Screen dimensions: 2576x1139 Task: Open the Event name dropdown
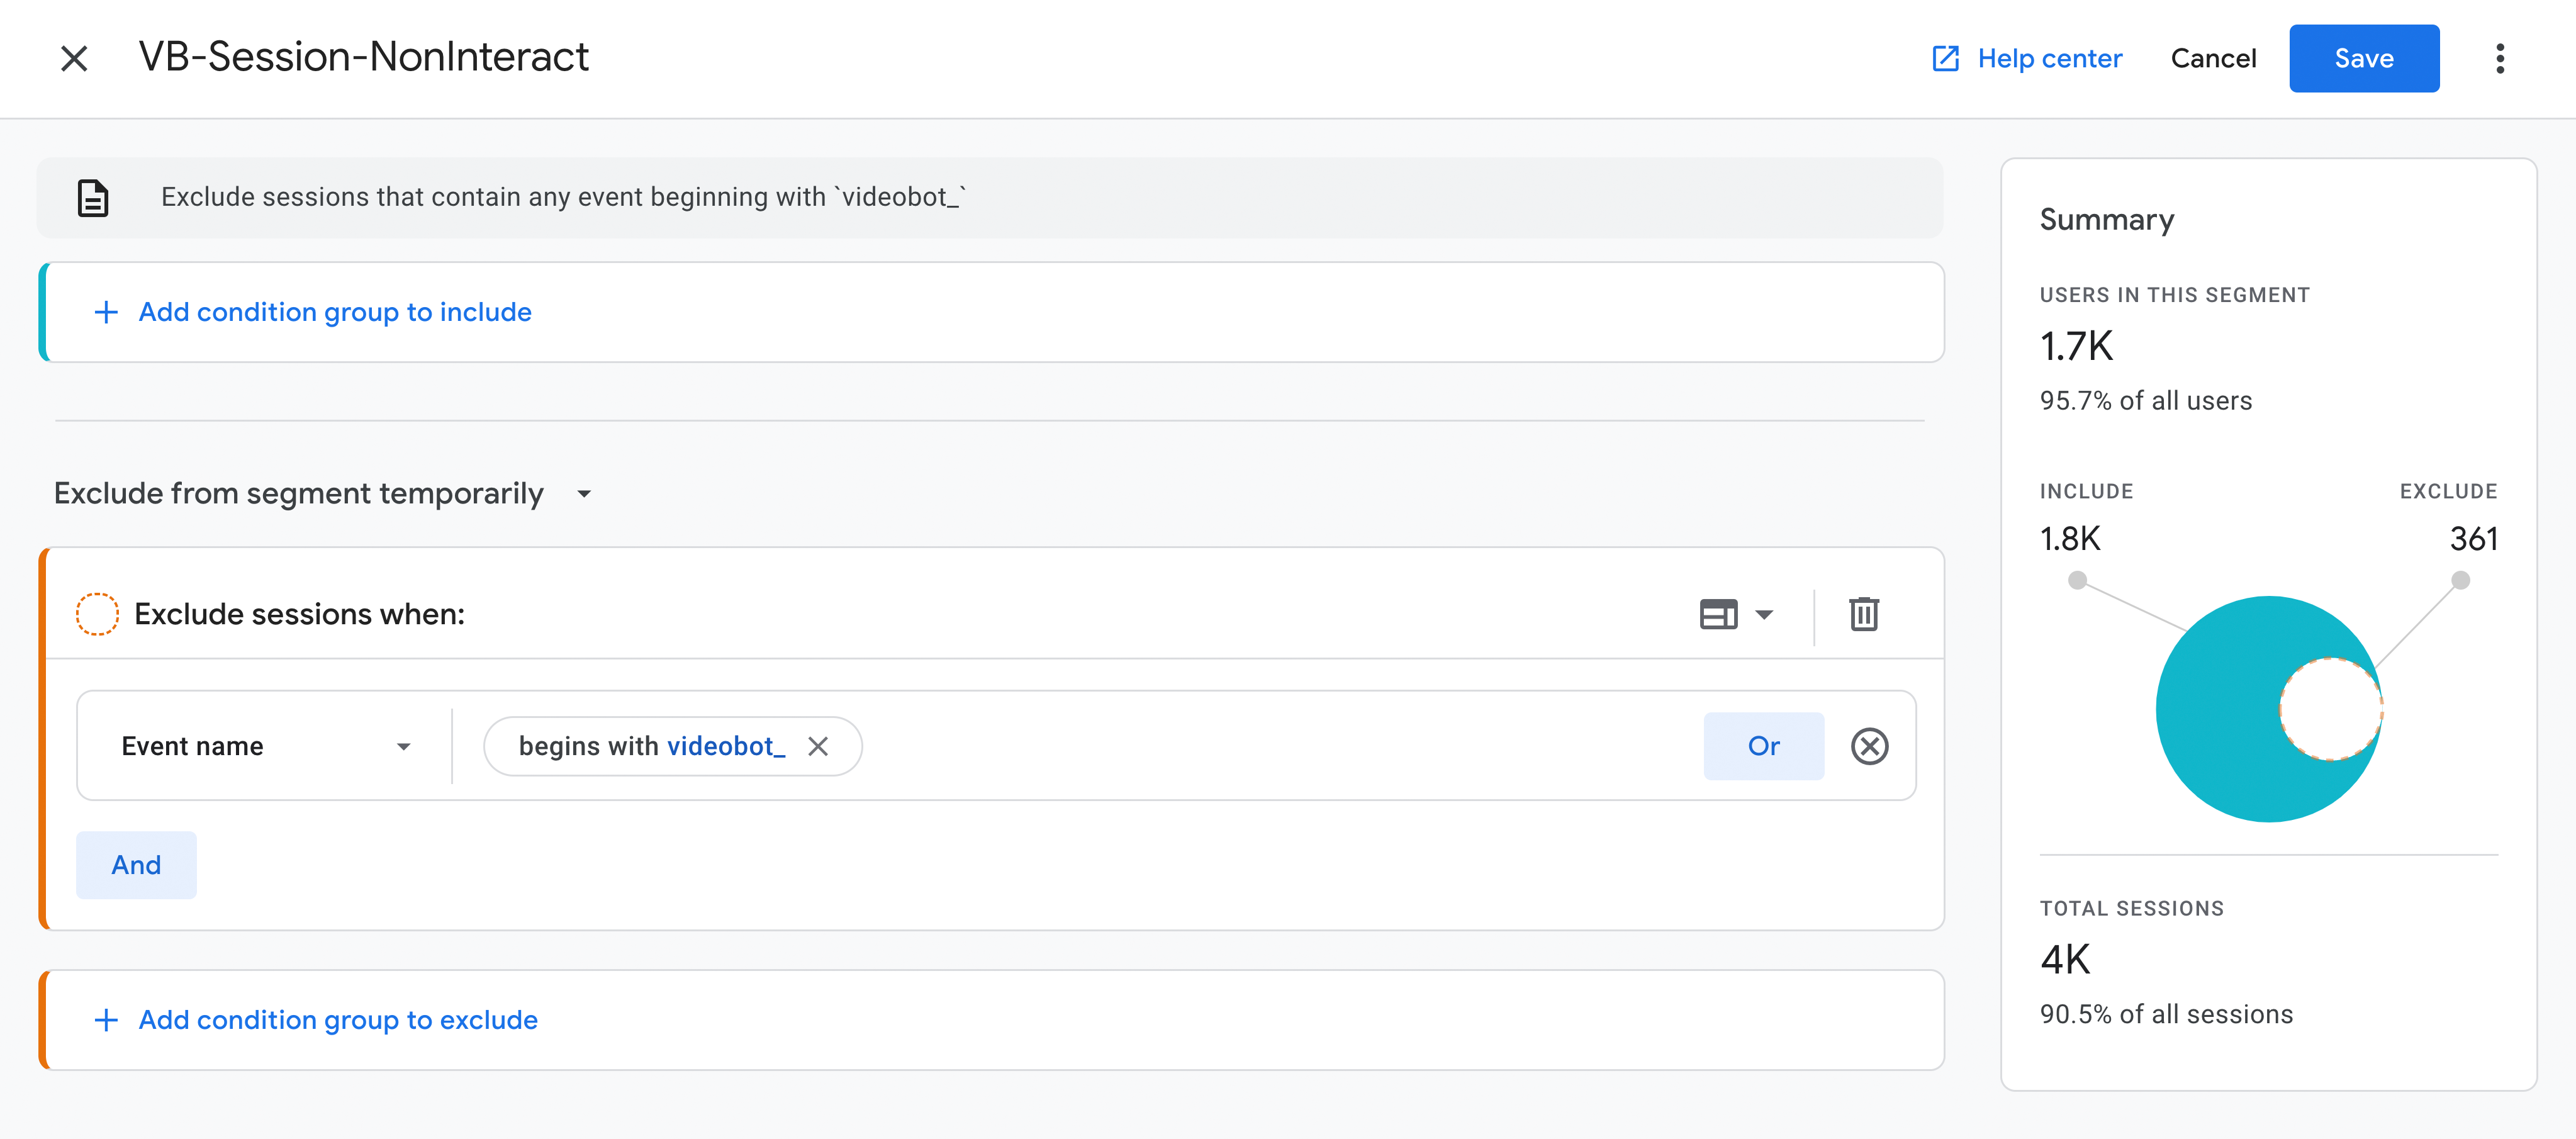point(264,745)
